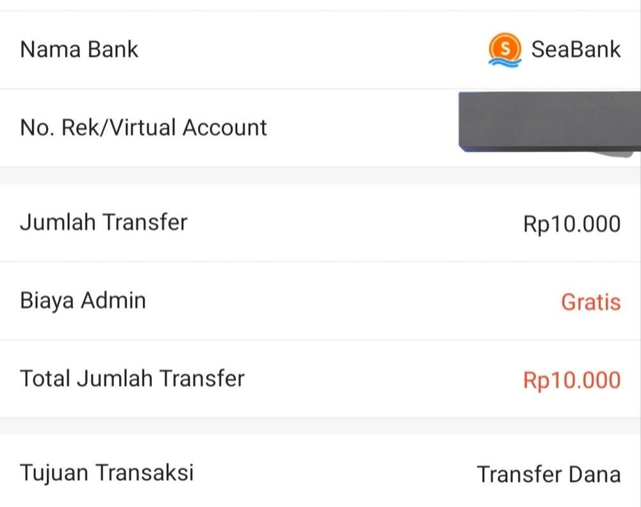Image resolution: width=641 pixels, height=507 pixels.
Task: Tap the Biaya Admin label
Action: tap(83, 301)
